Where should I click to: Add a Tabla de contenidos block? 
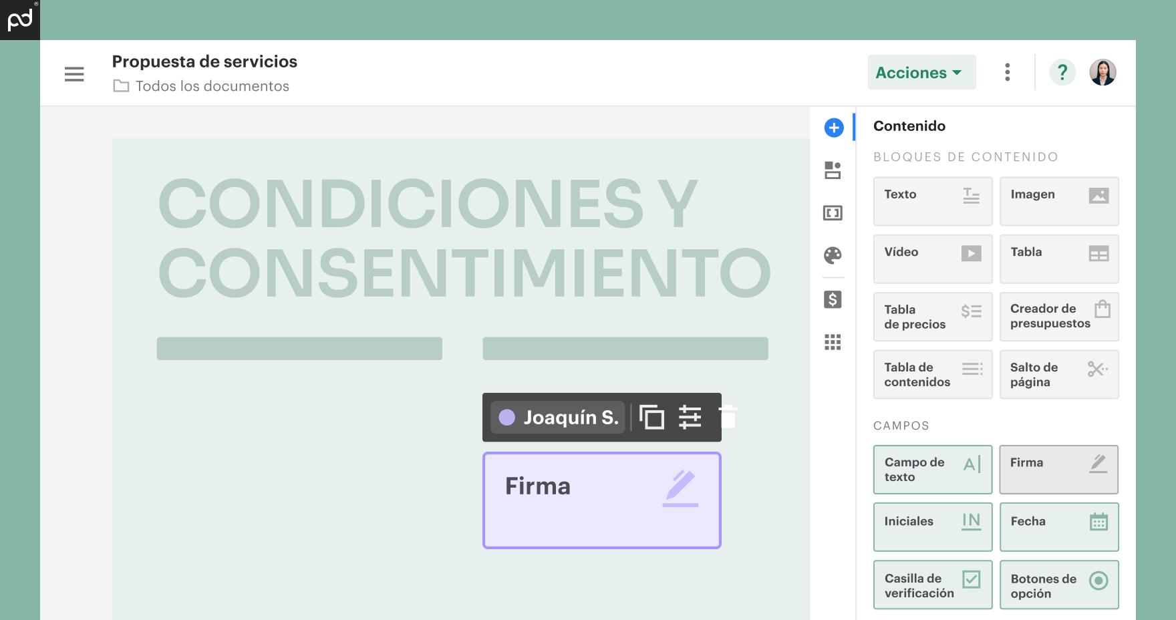[x=933, y=374]
